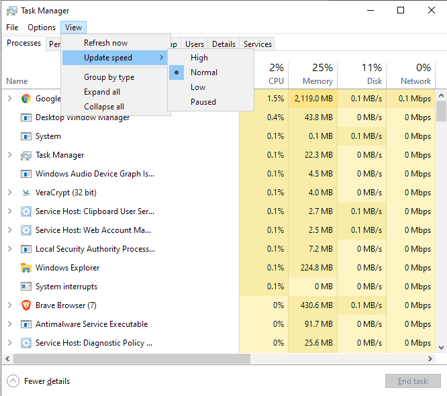Screen dimensions: 447x396
Task: Click the 430.6 MB memory value
Action: [317, 305]
